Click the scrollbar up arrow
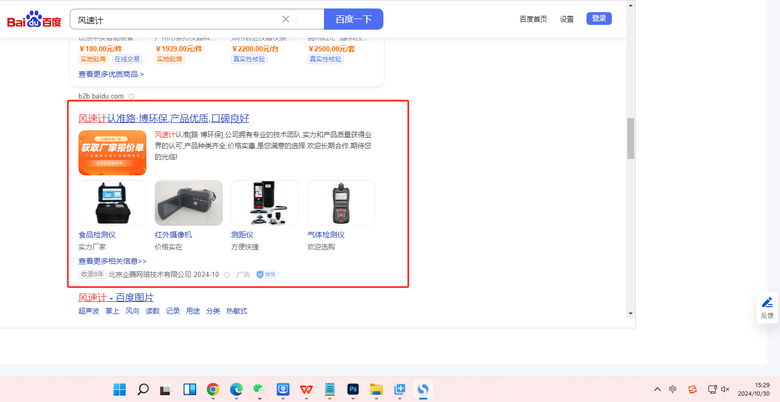Image resolution: width=780 pixels, height=402 pixels. point(630,5)
